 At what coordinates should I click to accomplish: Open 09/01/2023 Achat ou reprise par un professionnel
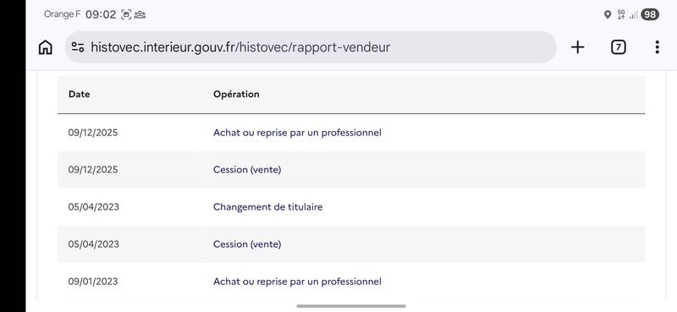(297, 282)
